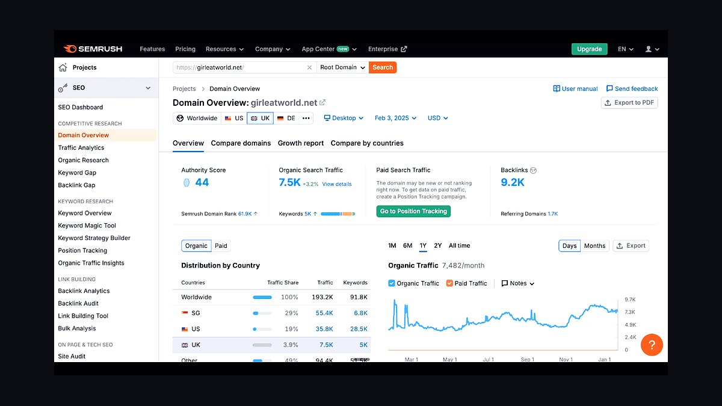Click the Keywords distribution color bar

[338, 214]
